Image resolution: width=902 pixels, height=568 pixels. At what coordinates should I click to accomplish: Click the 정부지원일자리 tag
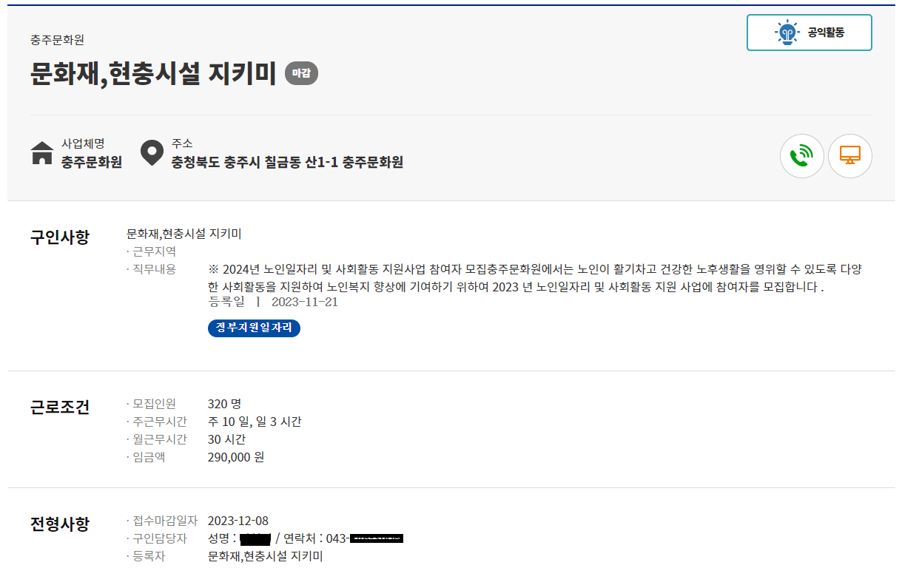click(254, 328)
